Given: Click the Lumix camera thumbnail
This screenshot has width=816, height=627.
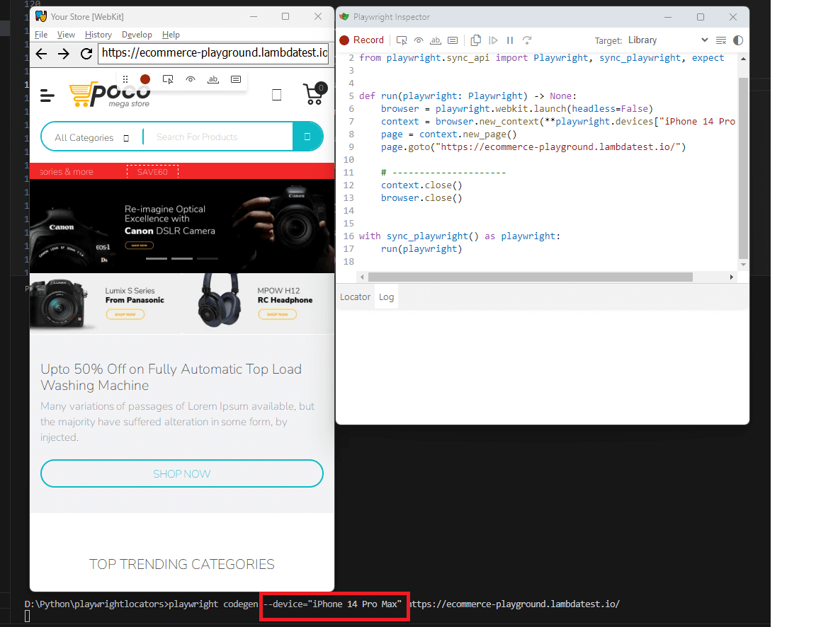Looking at the screenshot, I should pos(59,304).
